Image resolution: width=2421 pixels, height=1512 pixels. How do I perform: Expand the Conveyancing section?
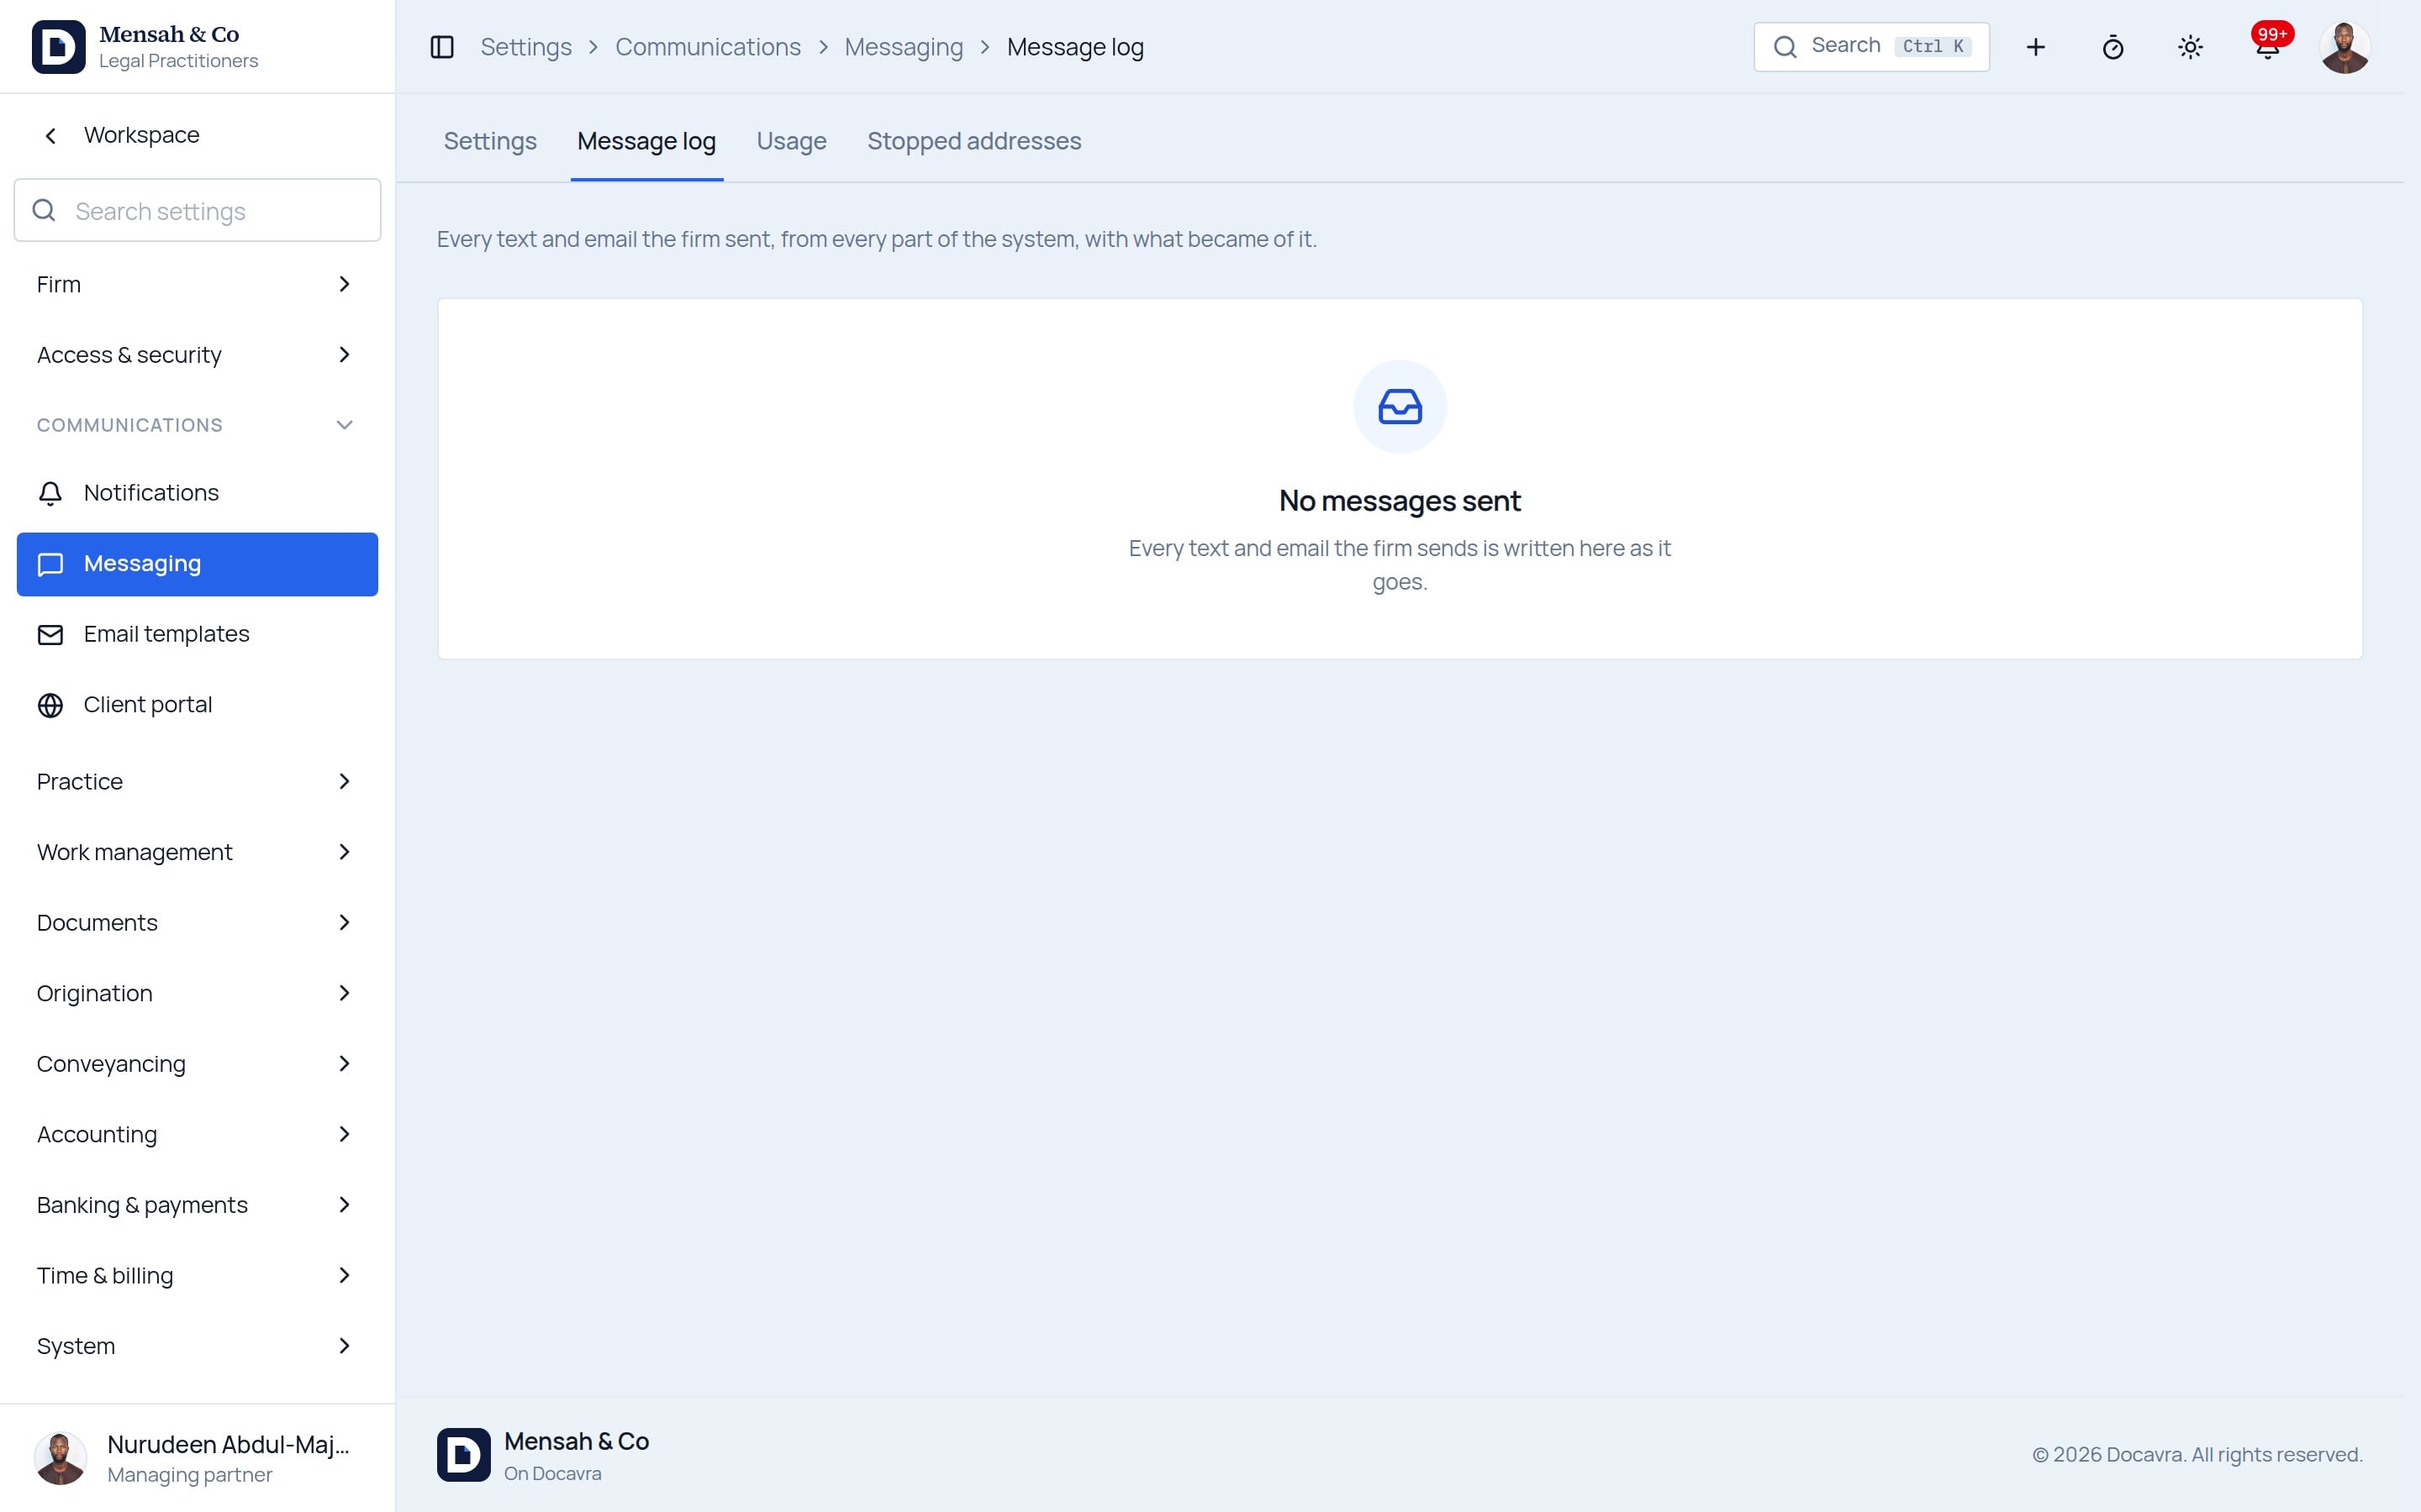pos(197,1064)
